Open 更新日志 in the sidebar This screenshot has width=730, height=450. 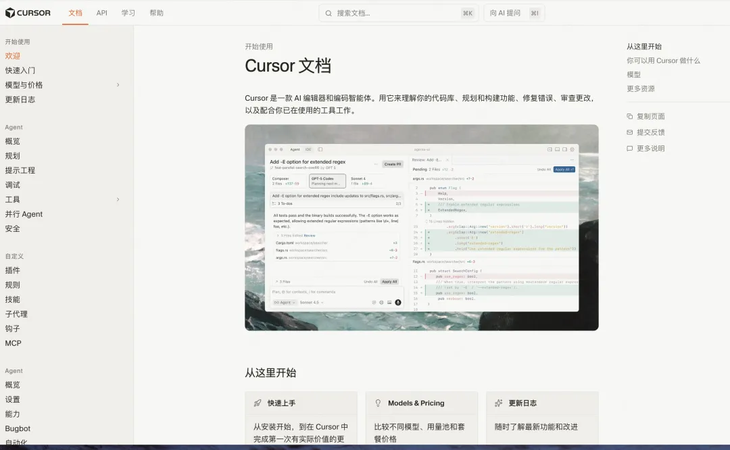pyautogui.click(x=20, y=99)
